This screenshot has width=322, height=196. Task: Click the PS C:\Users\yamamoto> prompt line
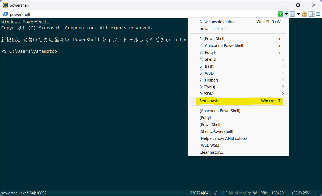pyautogui.click(x=29, y=51)
